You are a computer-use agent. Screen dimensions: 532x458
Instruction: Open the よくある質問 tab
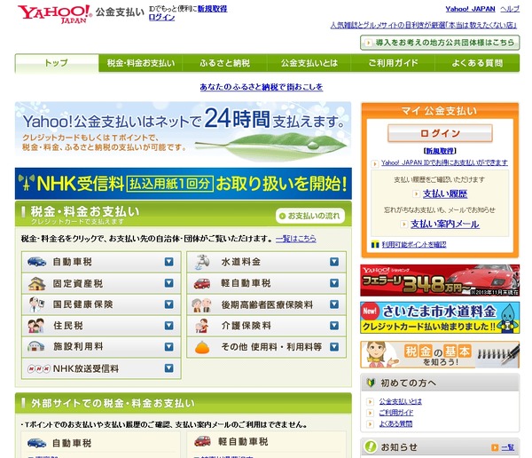(477, 63)
